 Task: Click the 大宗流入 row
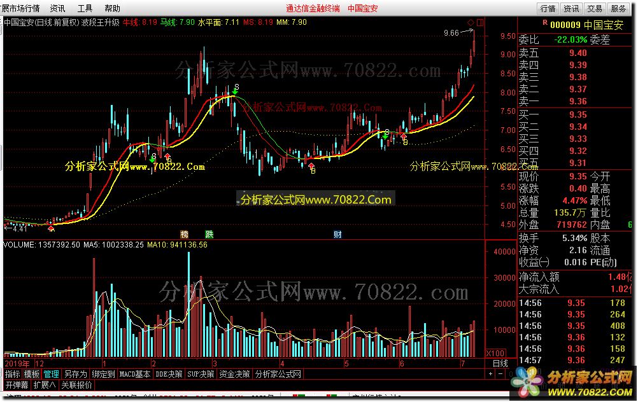pyautogui.click(x=575, y=289)
